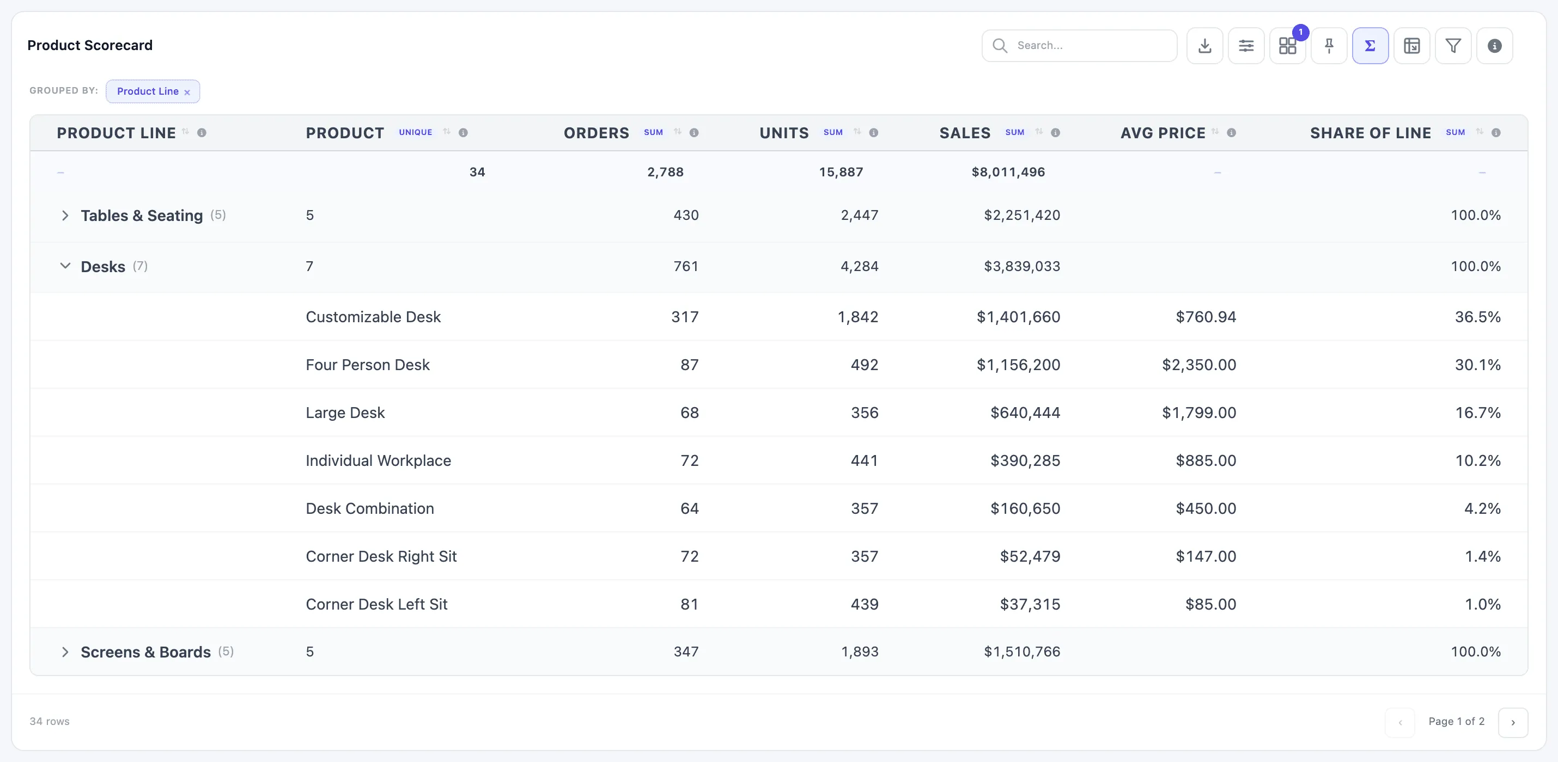
Task: Sort the Avg Price column
Action: 1215,132
